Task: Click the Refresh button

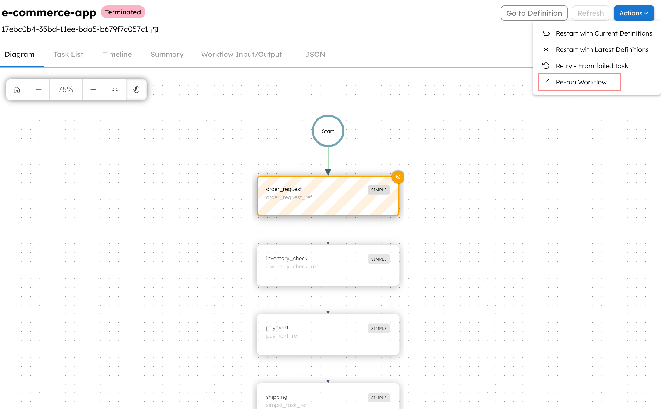Action: (591, 13)
